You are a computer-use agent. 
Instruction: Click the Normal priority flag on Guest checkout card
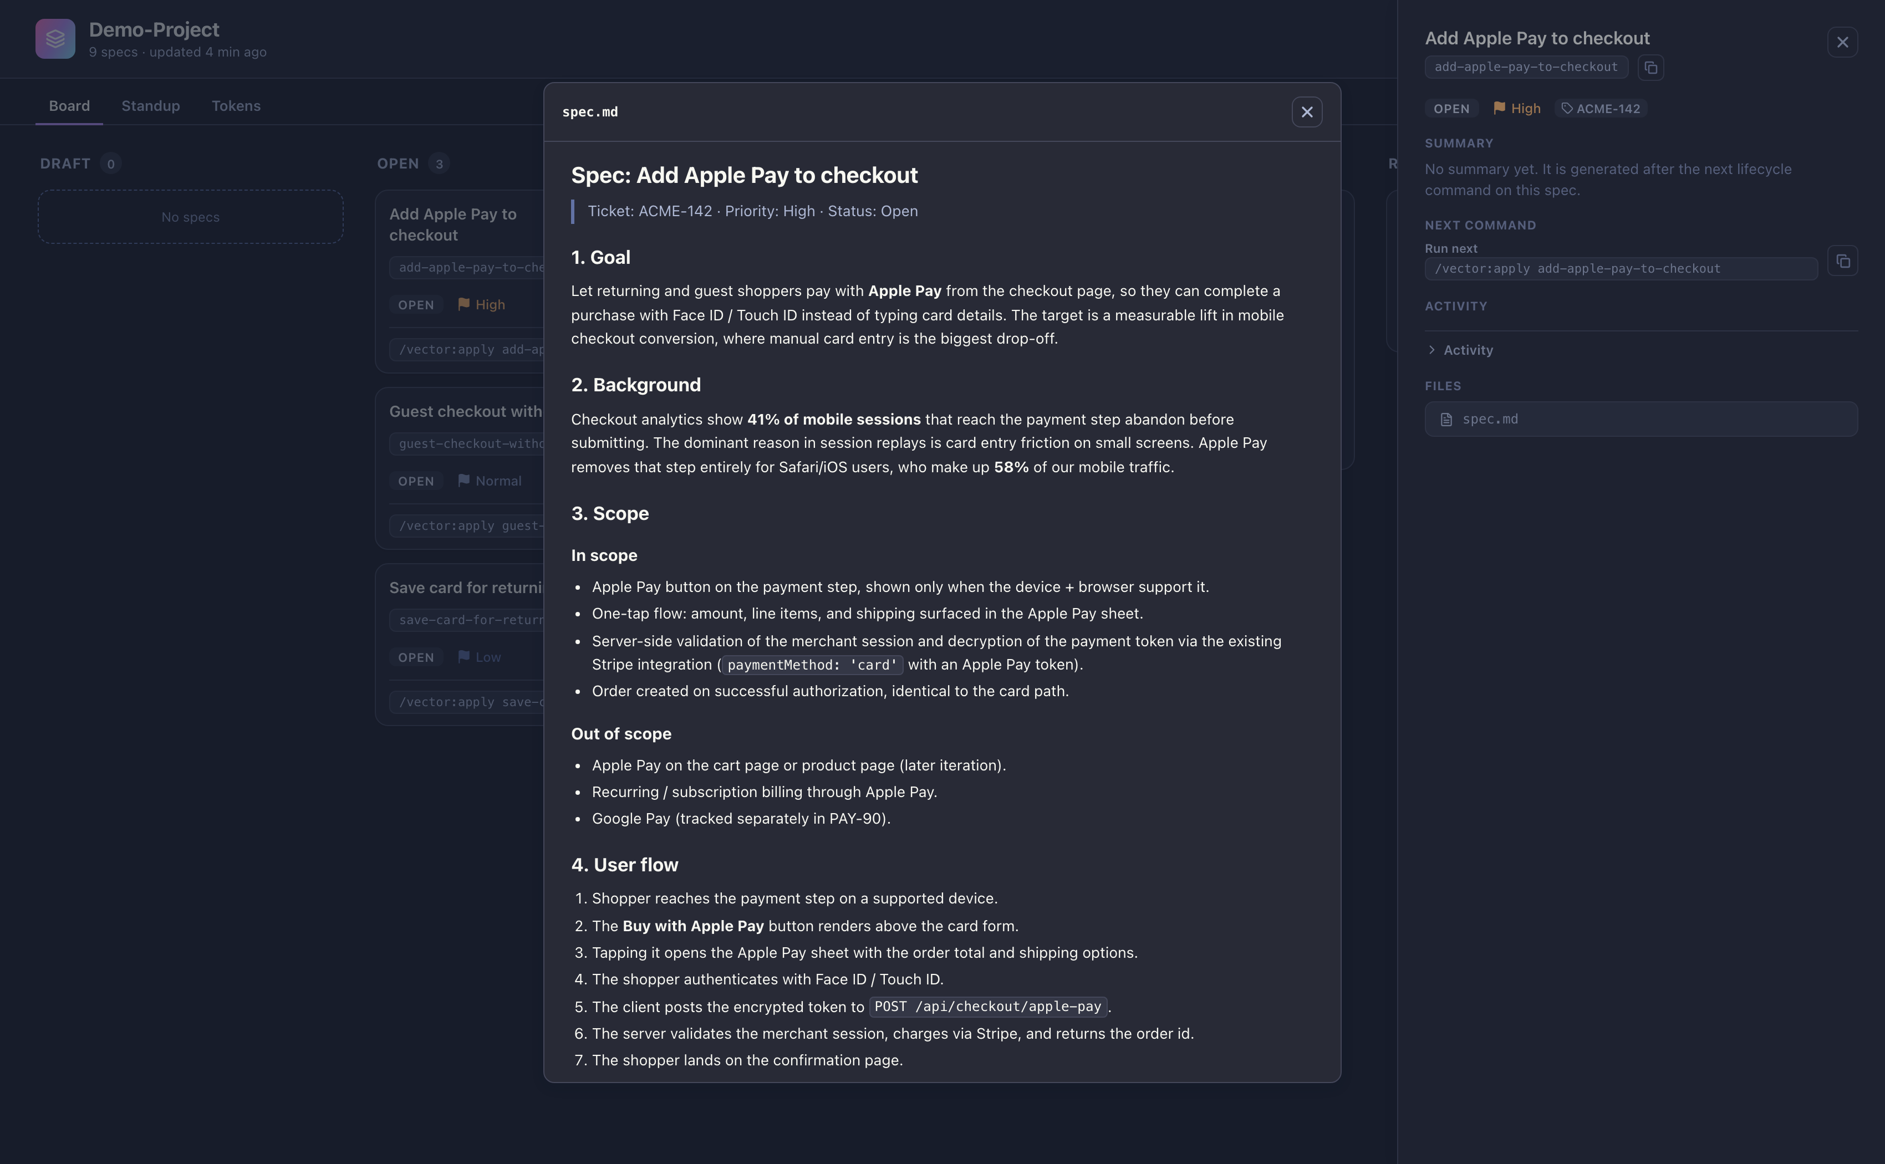489,481
